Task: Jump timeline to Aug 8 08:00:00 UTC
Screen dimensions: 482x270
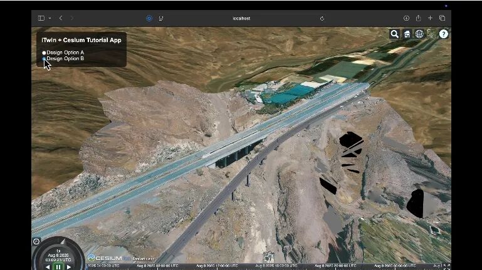Action: click(157, 266)
